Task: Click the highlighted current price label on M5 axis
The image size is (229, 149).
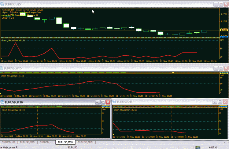Action: coord(224,30)
